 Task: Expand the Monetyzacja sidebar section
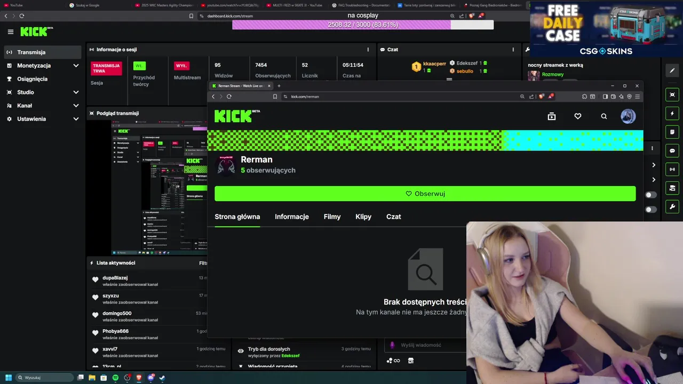pyautogui.click(x=43, y=66)
